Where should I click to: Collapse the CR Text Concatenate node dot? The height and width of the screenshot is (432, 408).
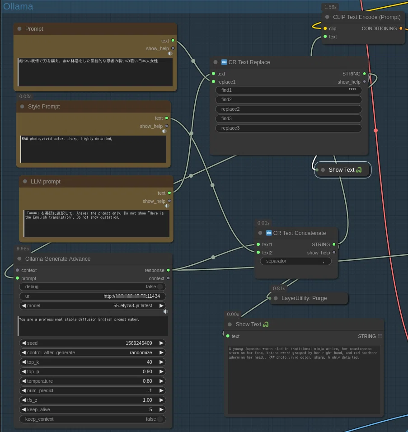[x=260, y=233]
